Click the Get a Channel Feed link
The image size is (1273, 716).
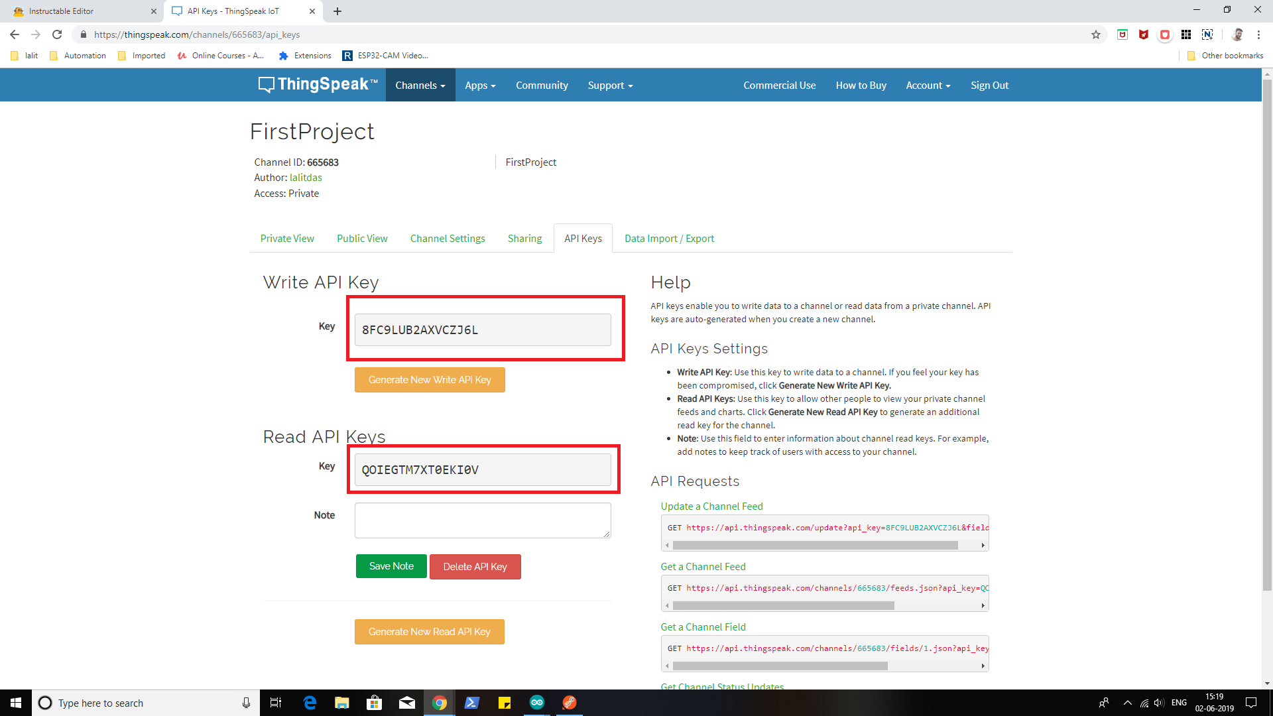(x=703, y=567)
